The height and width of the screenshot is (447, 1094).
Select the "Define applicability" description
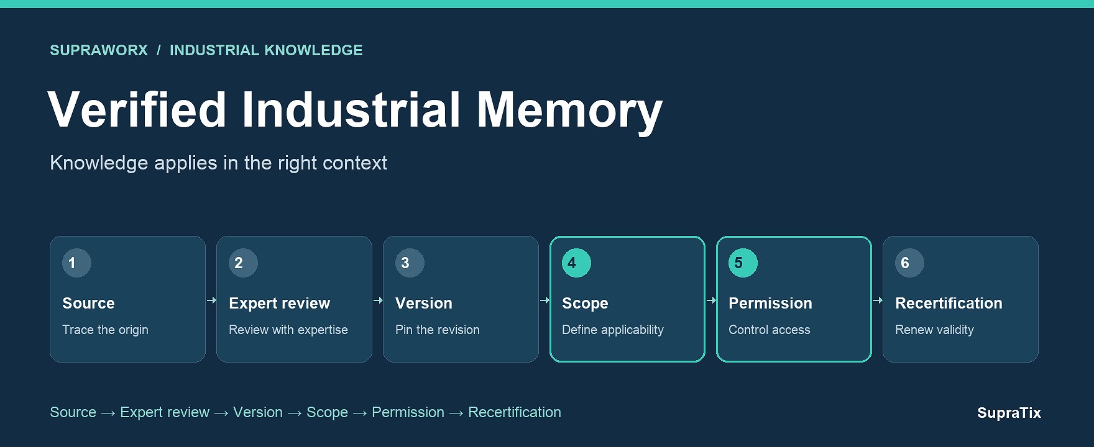613,330
